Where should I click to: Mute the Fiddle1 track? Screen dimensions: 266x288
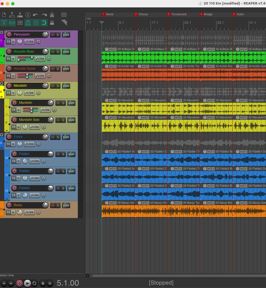click(x=58, y=154)
